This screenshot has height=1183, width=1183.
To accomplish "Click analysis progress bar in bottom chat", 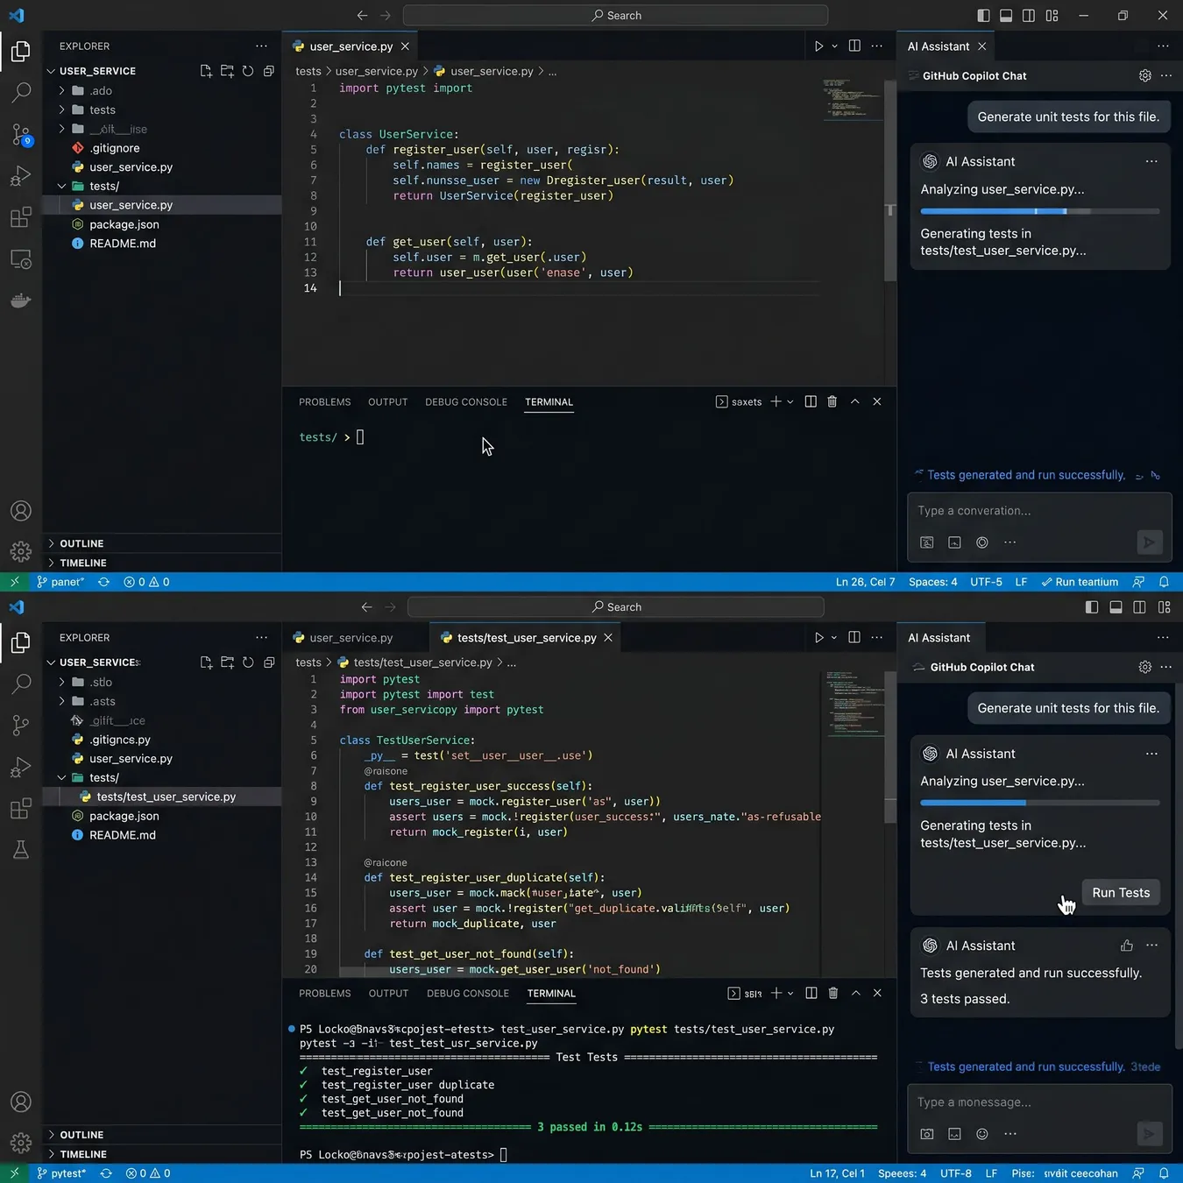I will 1040,803.
